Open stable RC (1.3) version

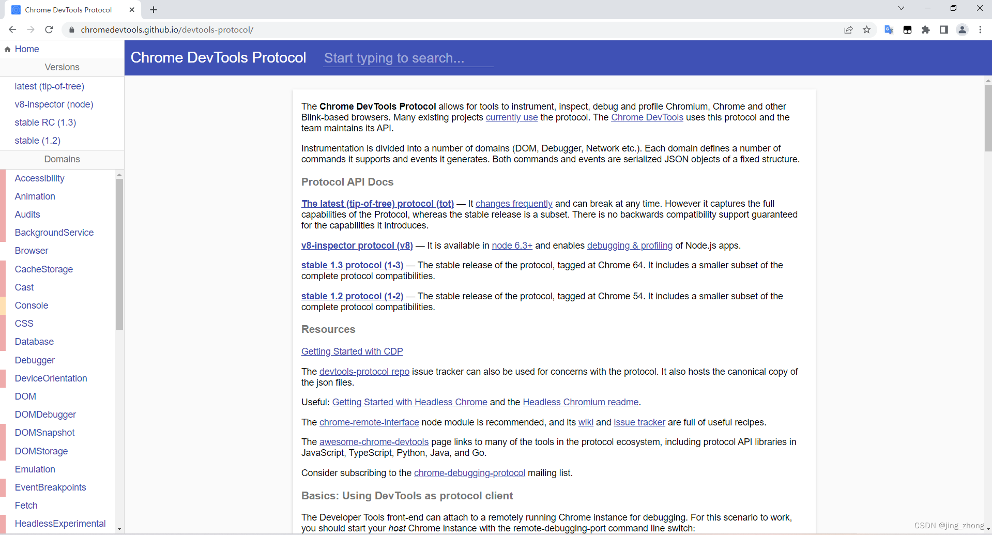pyautogui.click(x=45, y=123)
